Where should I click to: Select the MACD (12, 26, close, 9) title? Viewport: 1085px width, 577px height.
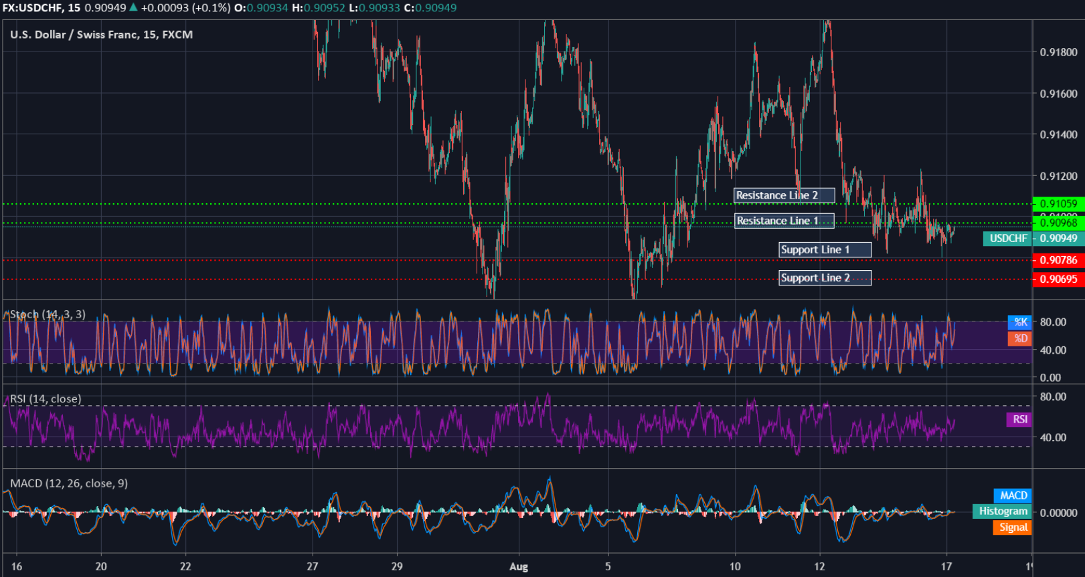click(69, 483)
